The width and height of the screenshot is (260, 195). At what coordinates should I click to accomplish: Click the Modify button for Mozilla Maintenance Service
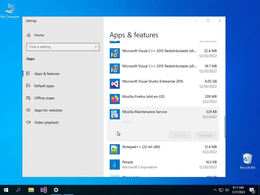click(180, 135)
